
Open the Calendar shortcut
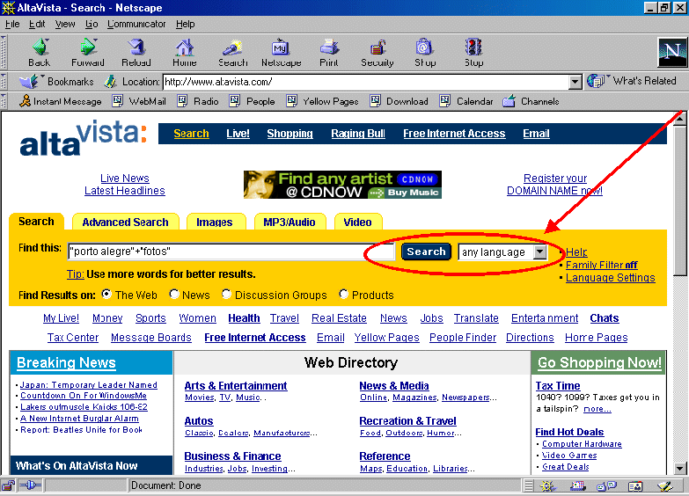466,101
